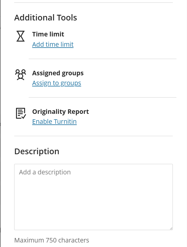
Task: Click the bold Assigned groups label
Action: pyautogui.click(x=58, y=73)
